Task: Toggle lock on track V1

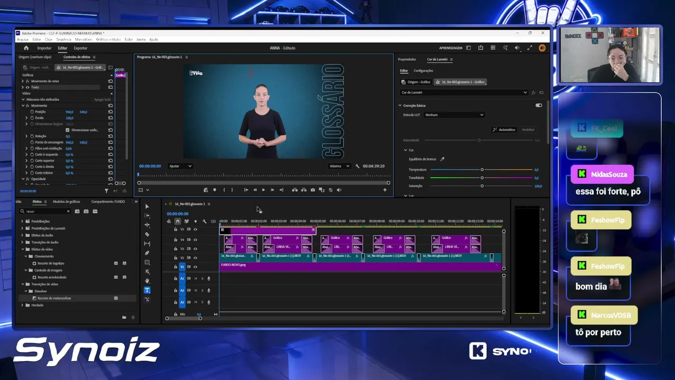Action: 176,267
